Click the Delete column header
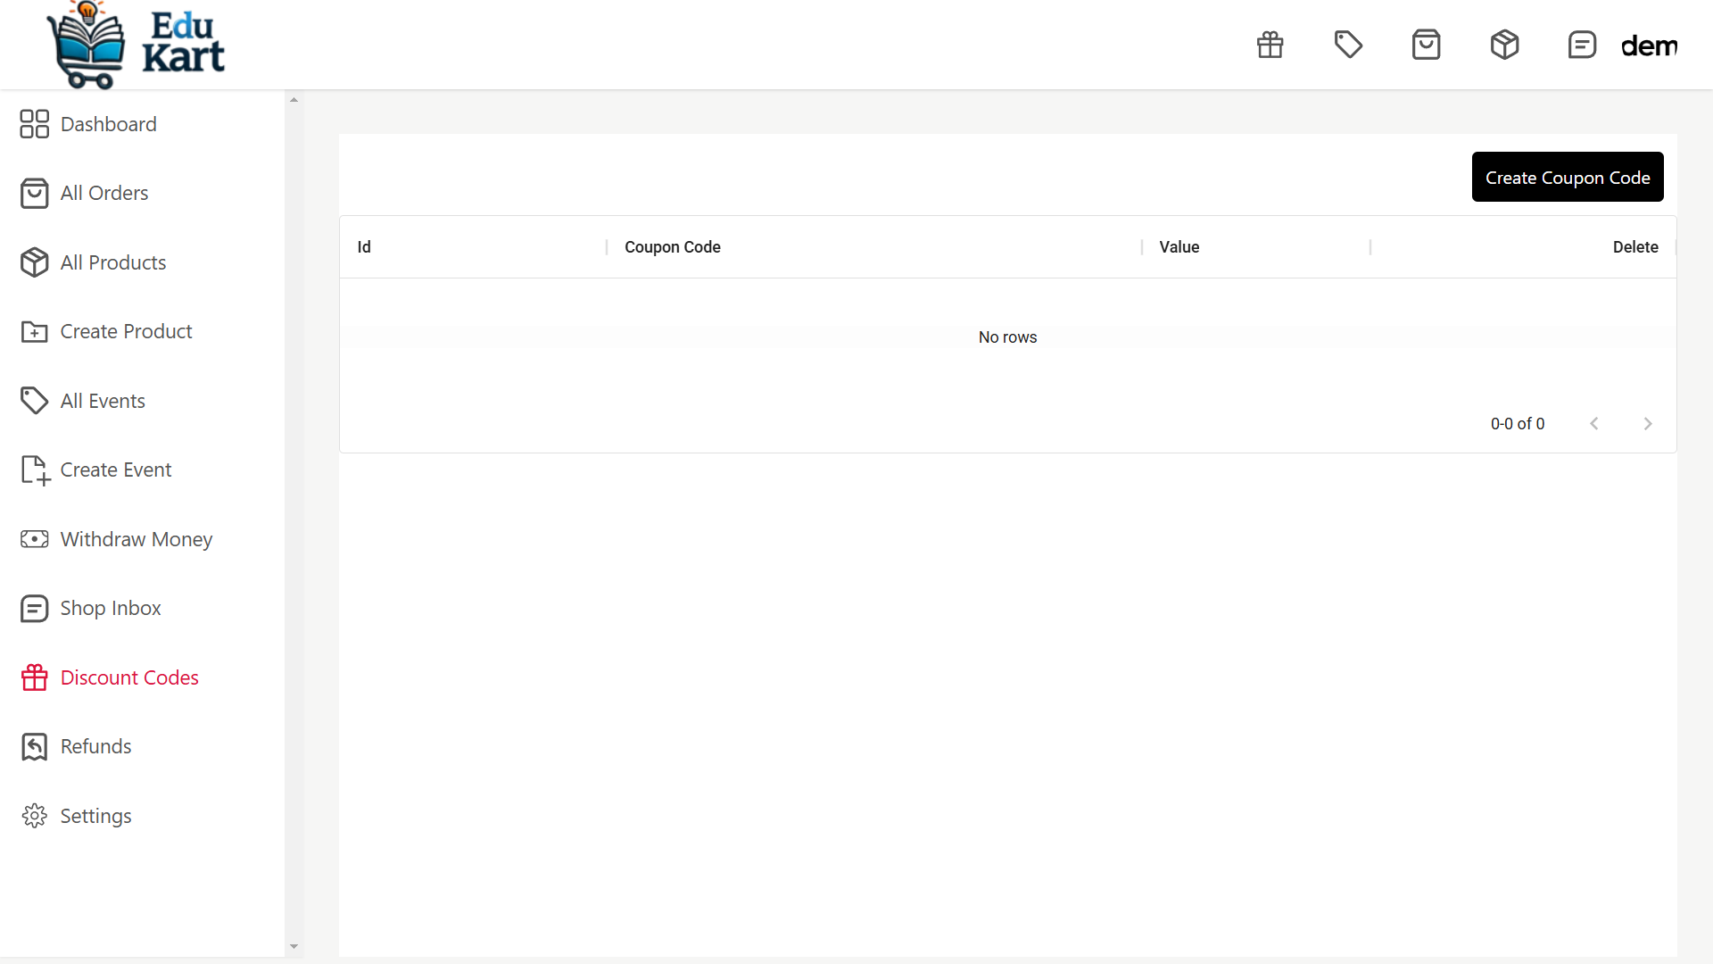 (x=1635, y=247)
